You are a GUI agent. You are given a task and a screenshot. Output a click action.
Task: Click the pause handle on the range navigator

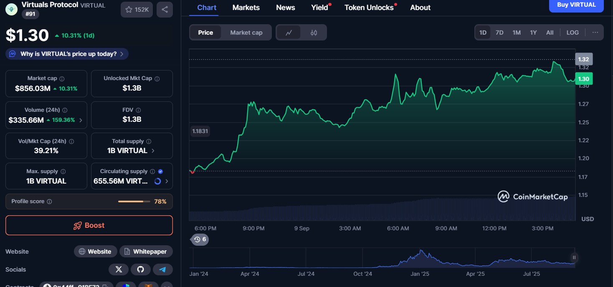pos(574,257)
